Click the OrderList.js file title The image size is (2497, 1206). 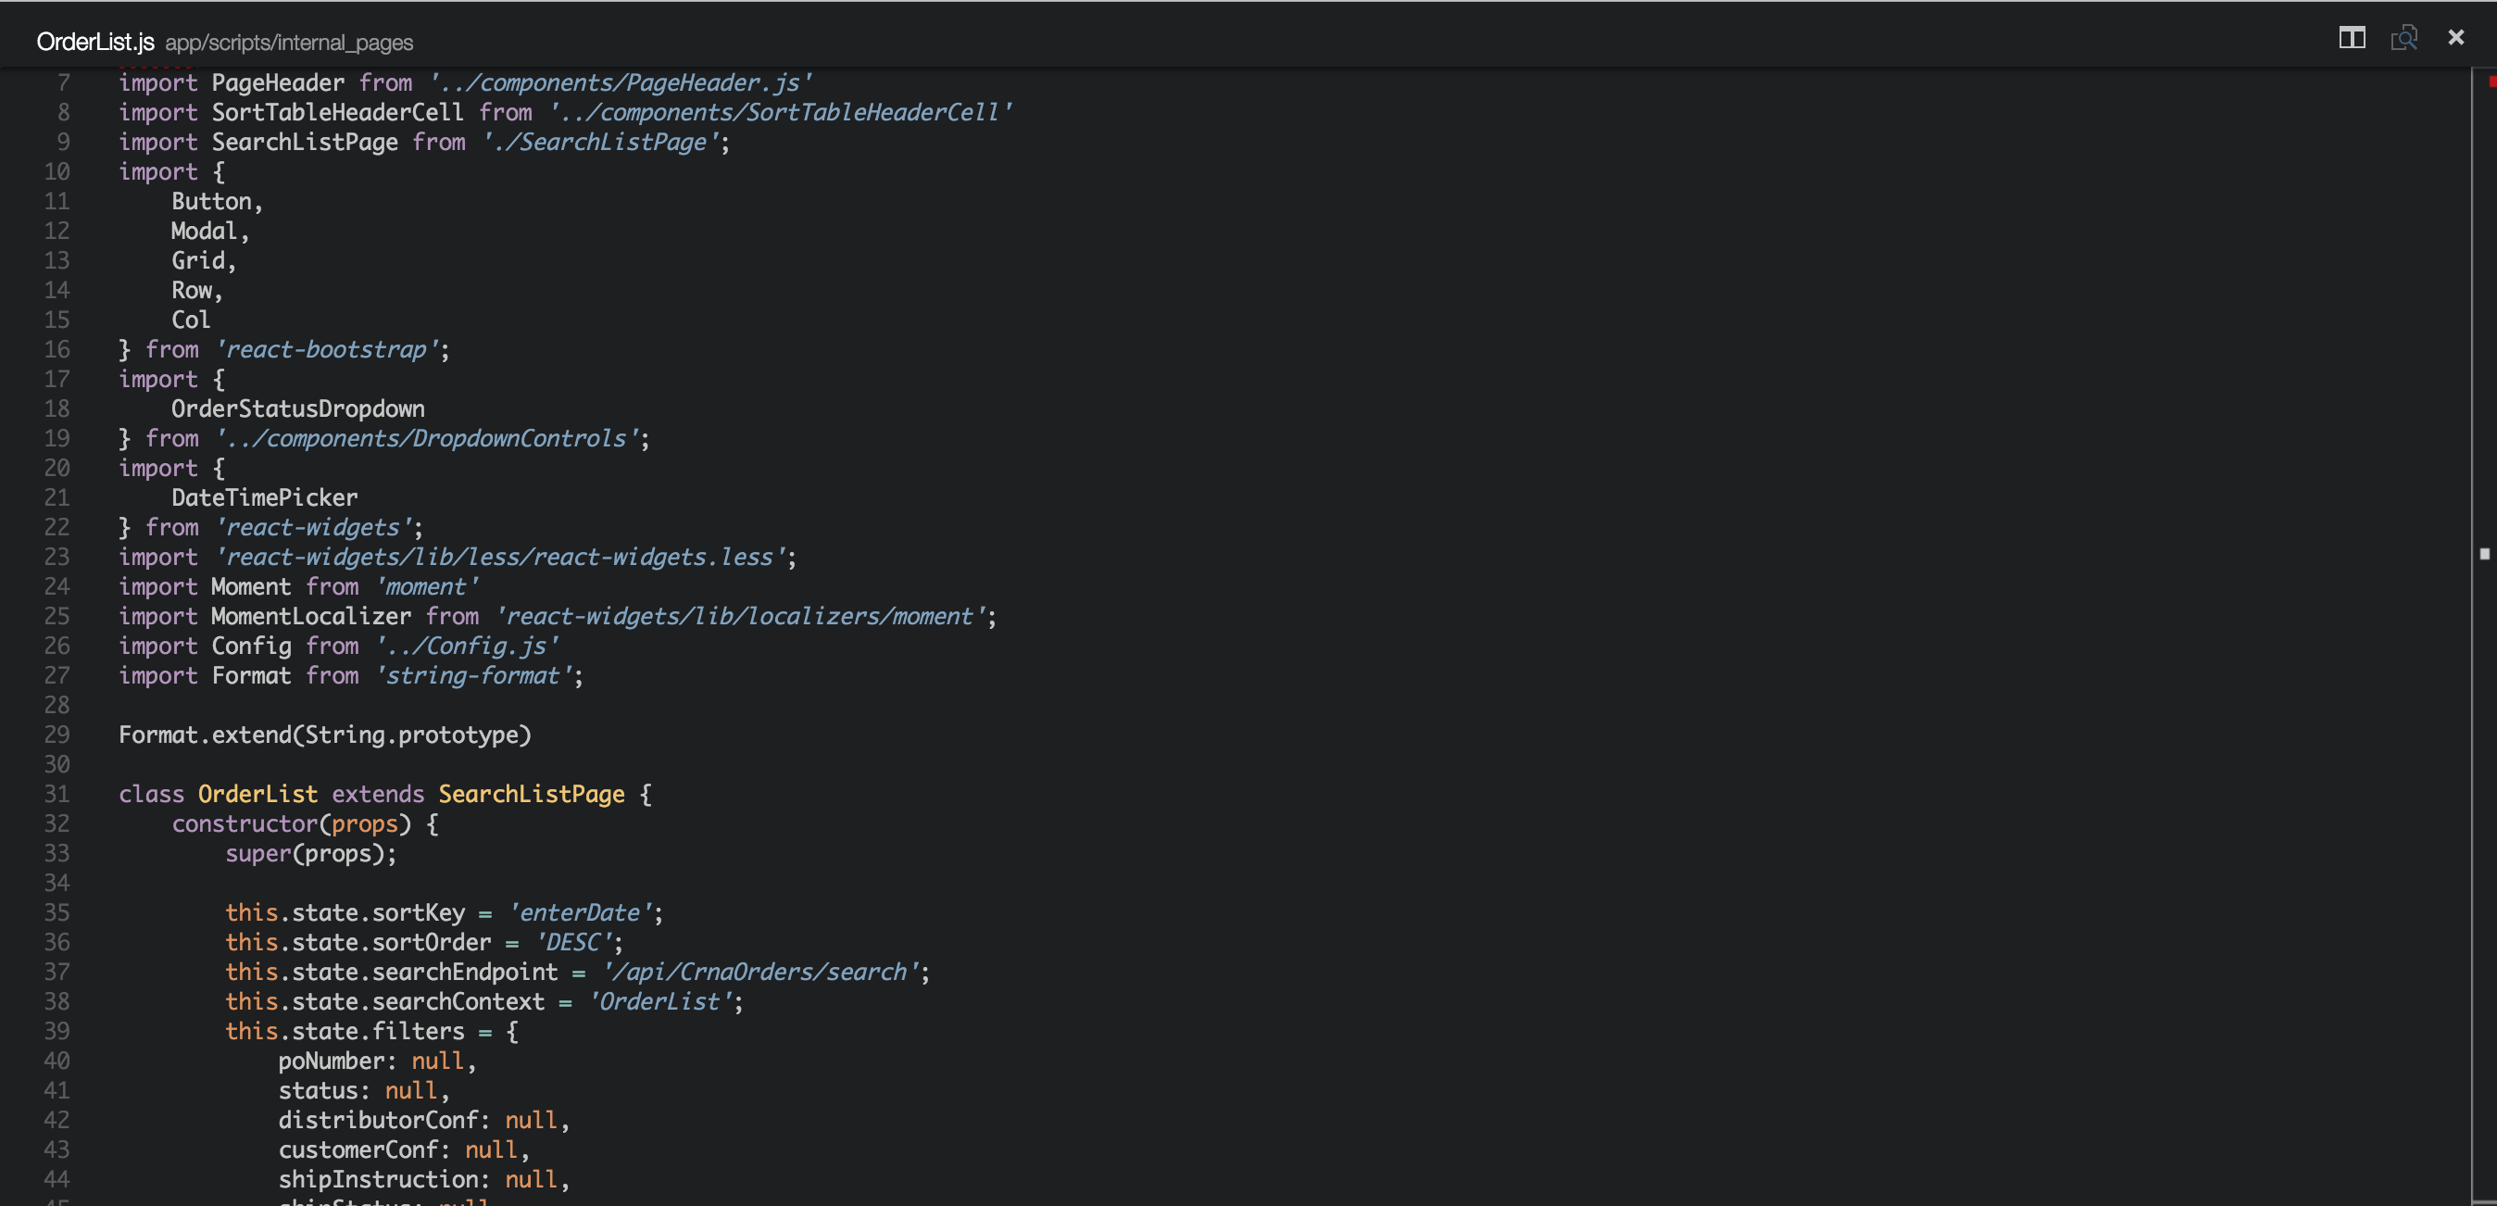(95, 42)
